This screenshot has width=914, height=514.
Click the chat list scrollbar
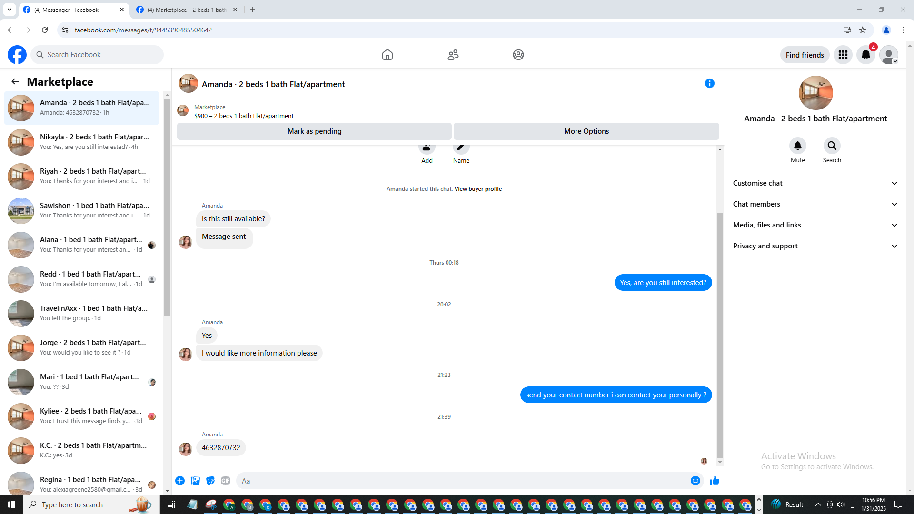pos(167,208)
